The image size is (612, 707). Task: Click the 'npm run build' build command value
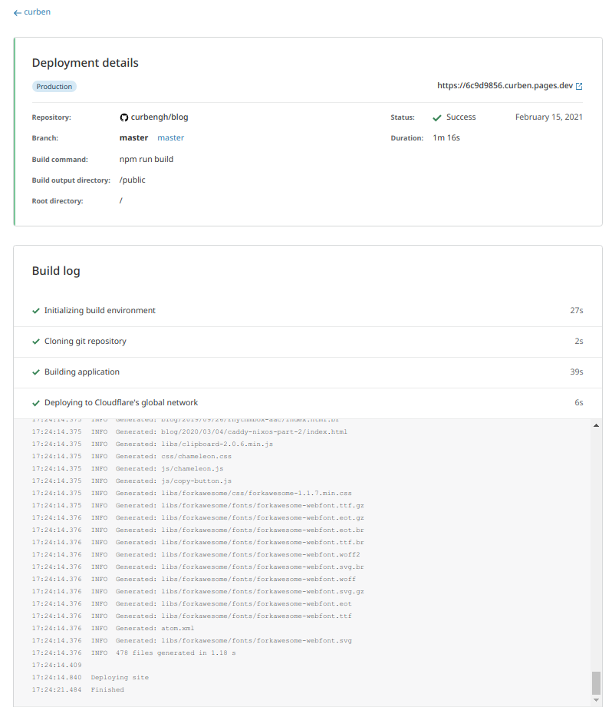point(146,159)
